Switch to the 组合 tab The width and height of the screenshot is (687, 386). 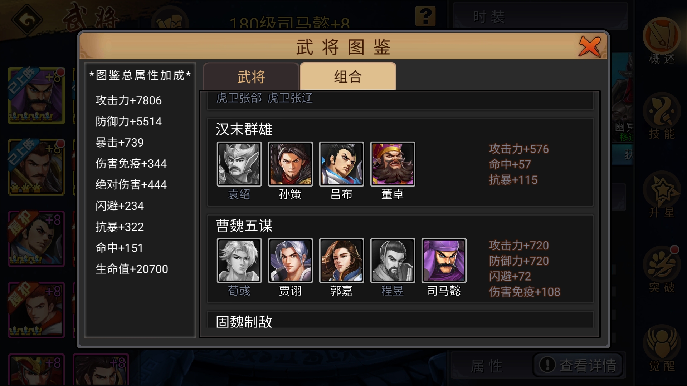(348, 76)
